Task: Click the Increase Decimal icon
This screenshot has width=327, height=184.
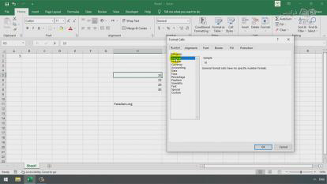Action: pos(181,28)
